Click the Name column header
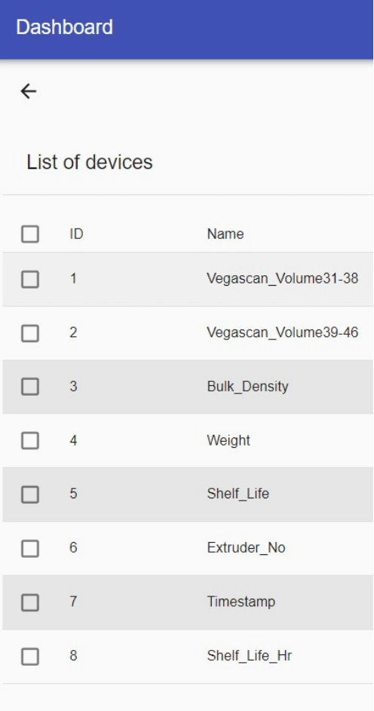The image size is (374, 711). pyautogui.click(x=225, y=234)
